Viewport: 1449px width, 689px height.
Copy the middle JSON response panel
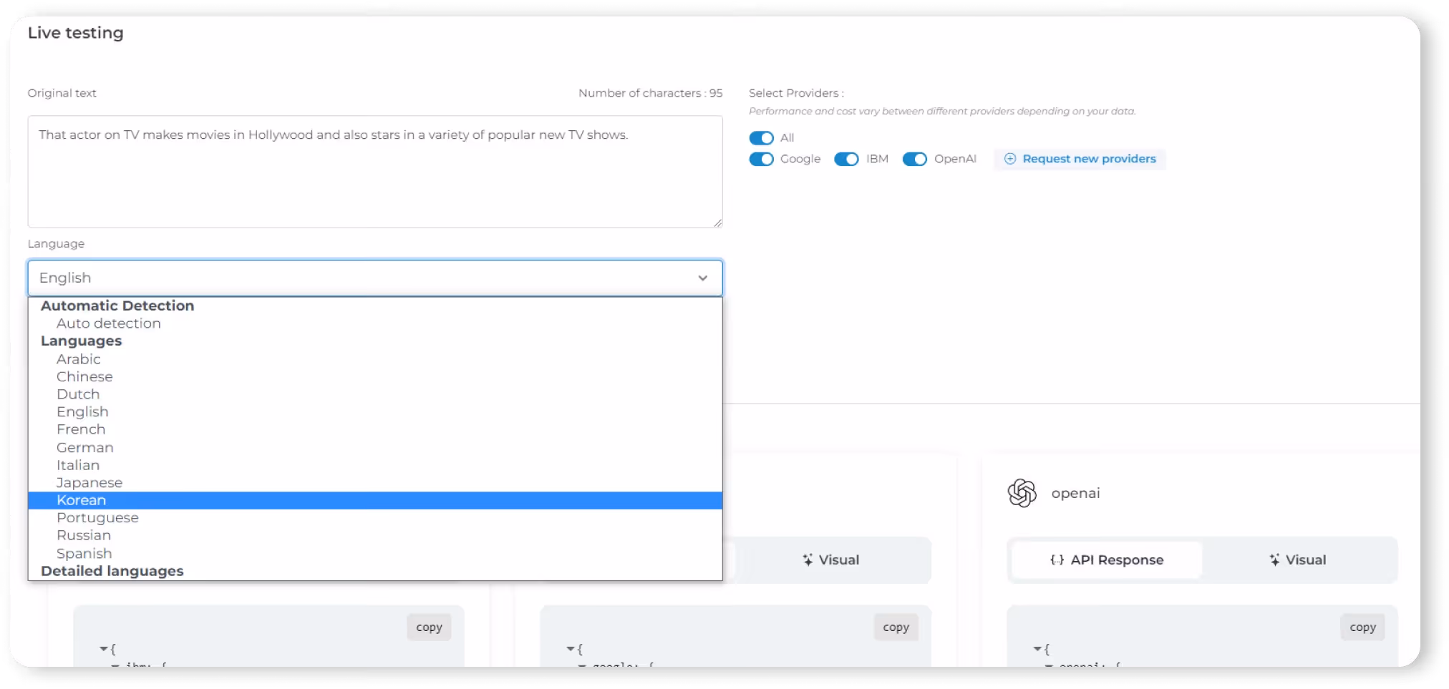pos(896,627)
